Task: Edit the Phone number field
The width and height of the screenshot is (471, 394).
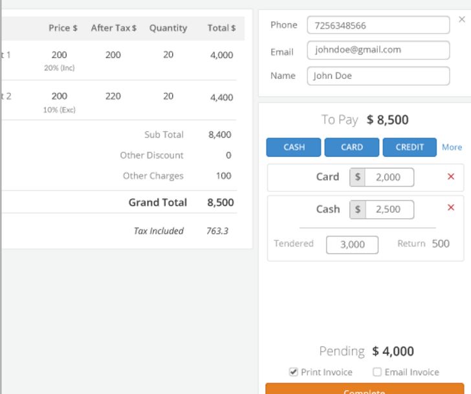Action: pos(378,25)
